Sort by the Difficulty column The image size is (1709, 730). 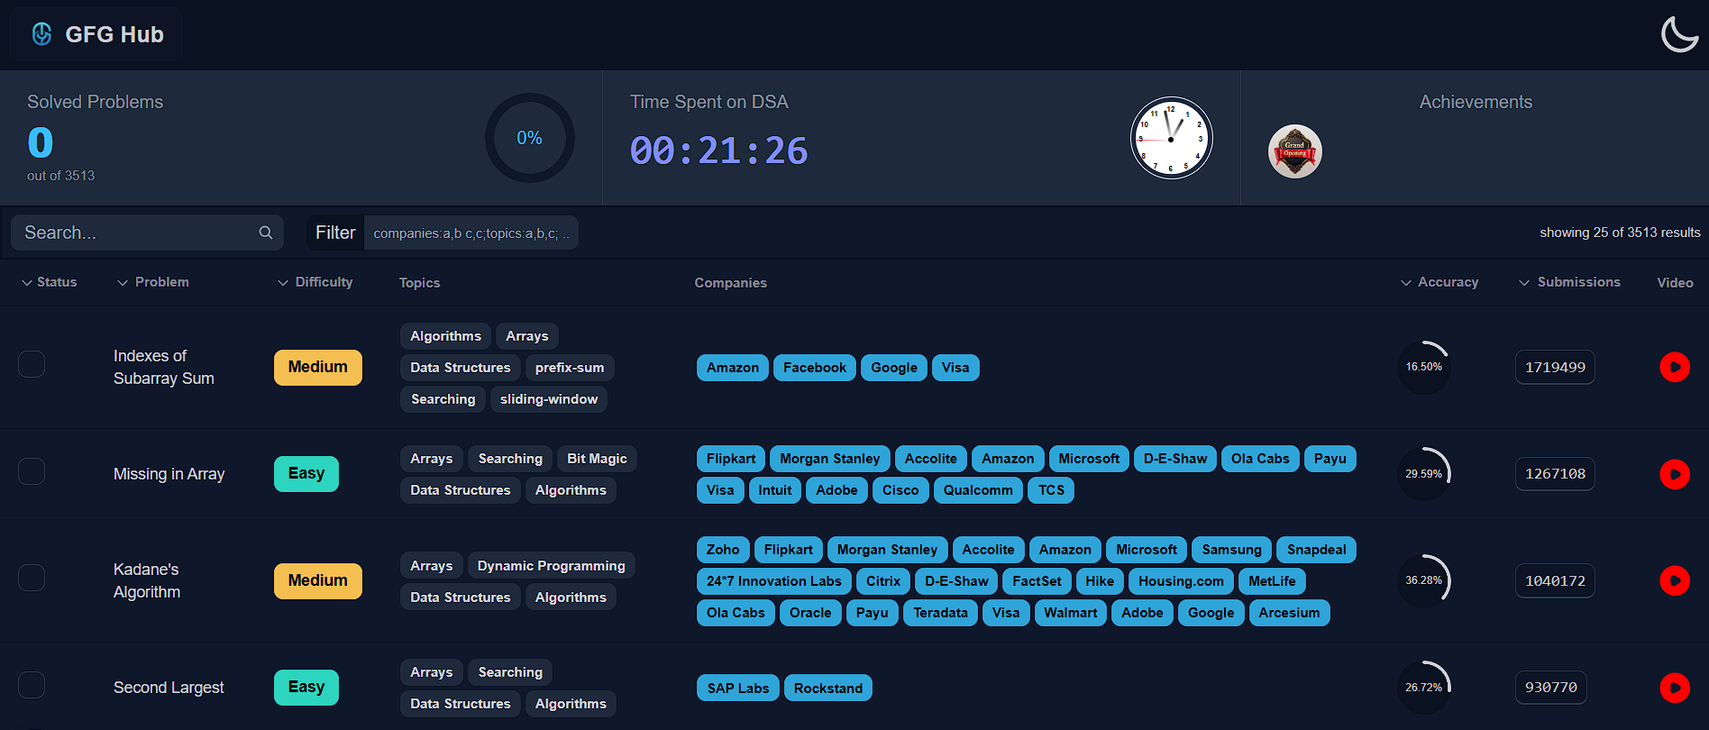[315, 282]
